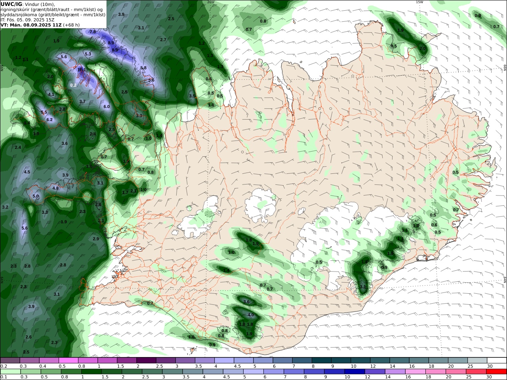Click the dark purple swatch labeled 2 in upper legend
507x380 pixels.
pyautogui.click(x=146, y=361)
